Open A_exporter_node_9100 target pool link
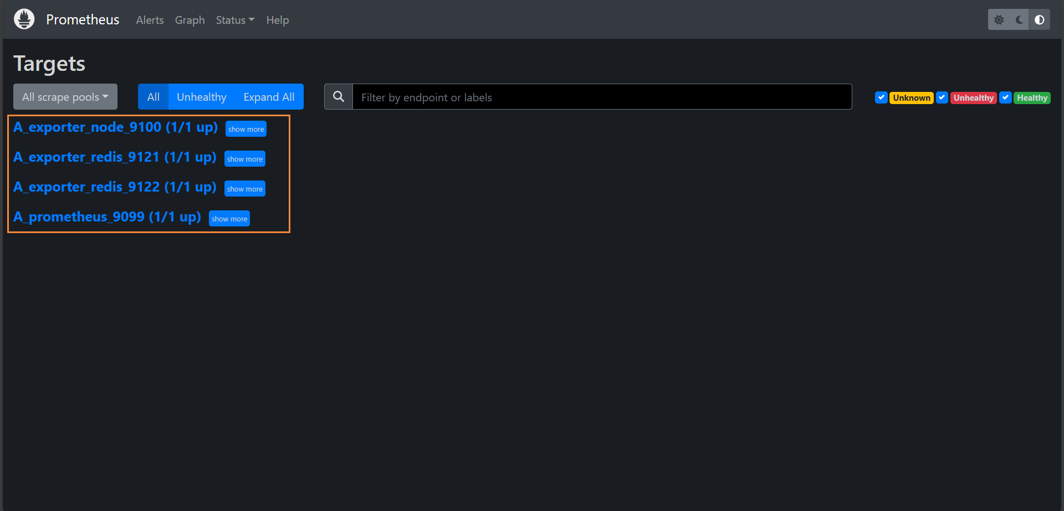This screenshot has width=1064, height=511. click(x=115, y=127)
